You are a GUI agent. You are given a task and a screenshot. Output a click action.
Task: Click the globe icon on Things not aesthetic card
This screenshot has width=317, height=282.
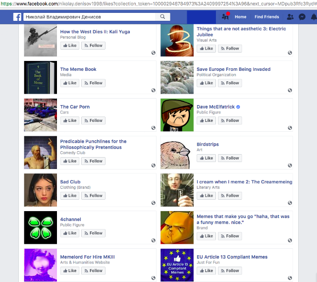click(290, 53)
